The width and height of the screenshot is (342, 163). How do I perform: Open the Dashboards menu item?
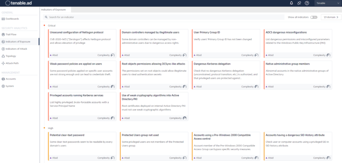click(x=12, y=19)
